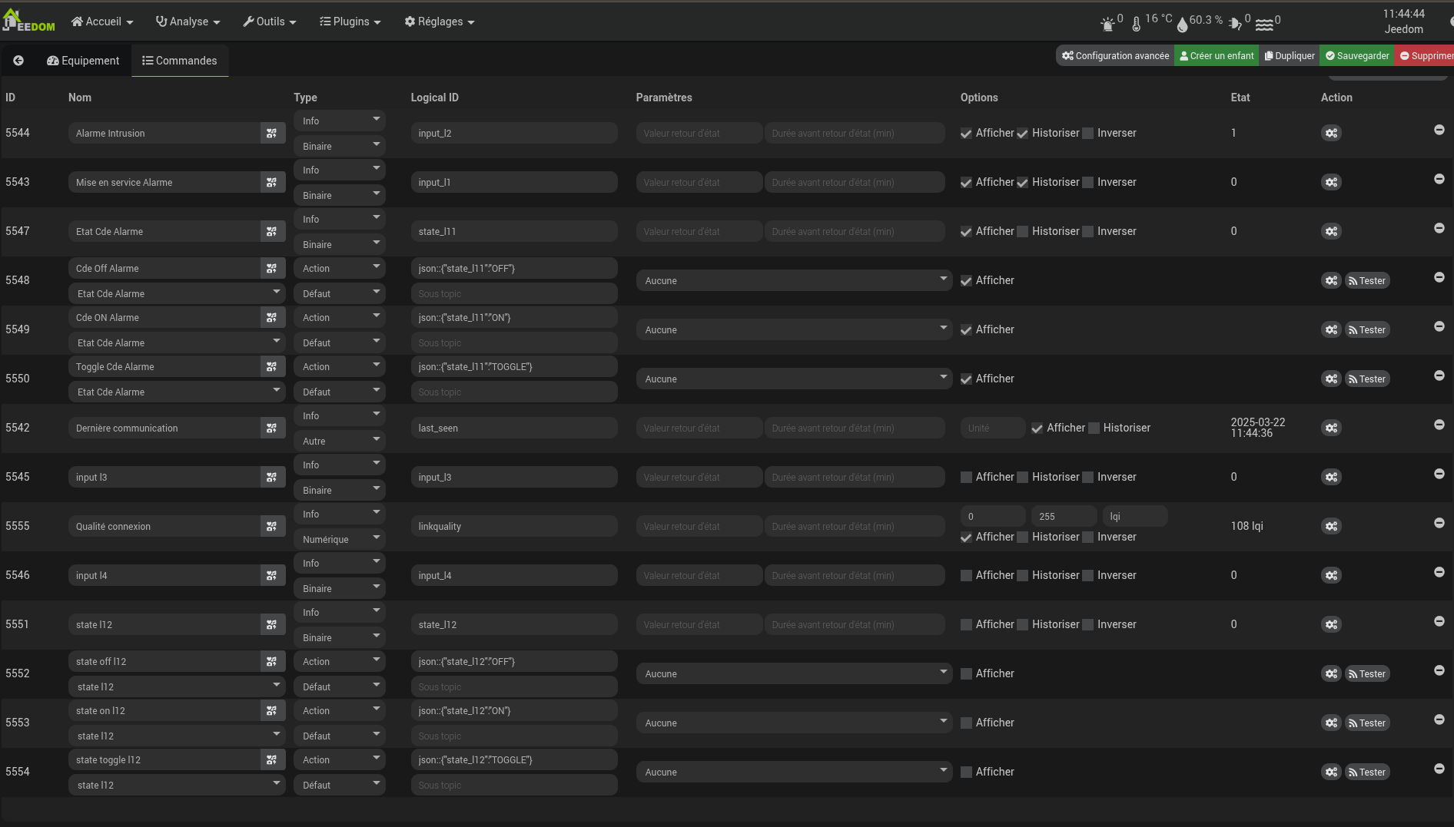
Task: Open Numérique subtype dropdown for Qualité connexion
Action: point(339,539)
